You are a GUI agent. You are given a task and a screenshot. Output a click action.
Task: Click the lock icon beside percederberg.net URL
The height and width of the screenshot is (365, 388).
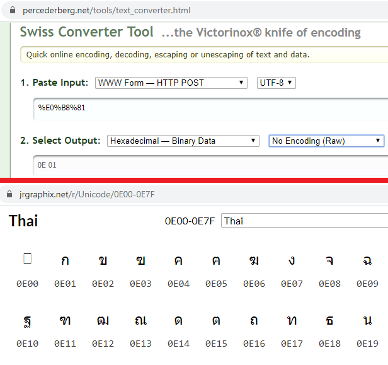[12, 11]
